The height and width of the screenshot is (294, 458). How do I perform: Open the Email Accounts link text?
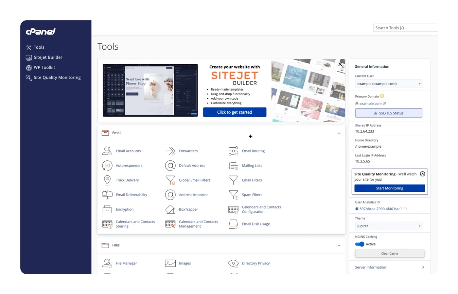[x=128, y=151]
